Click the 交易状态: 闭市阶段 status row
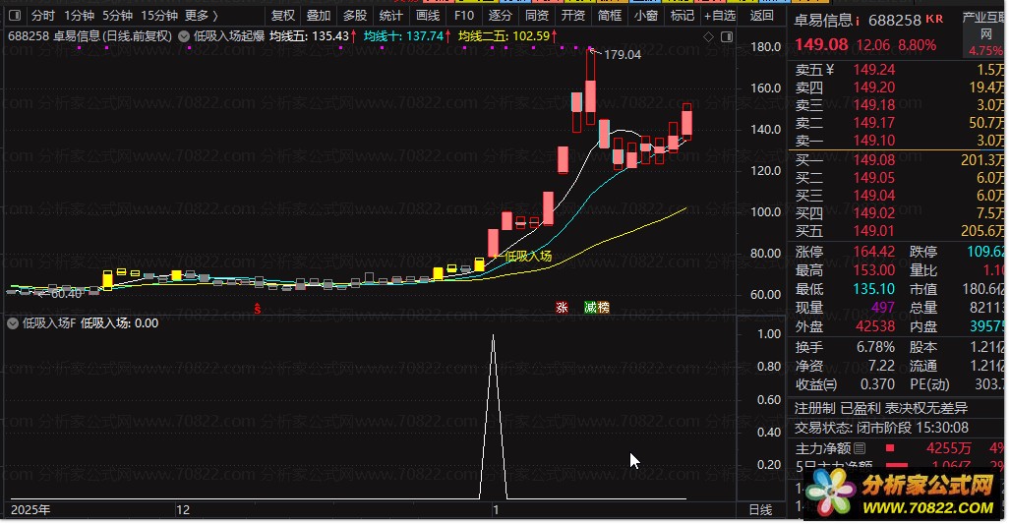The width and height of the screenshot is (1010, 524). (x=881, y=428)
